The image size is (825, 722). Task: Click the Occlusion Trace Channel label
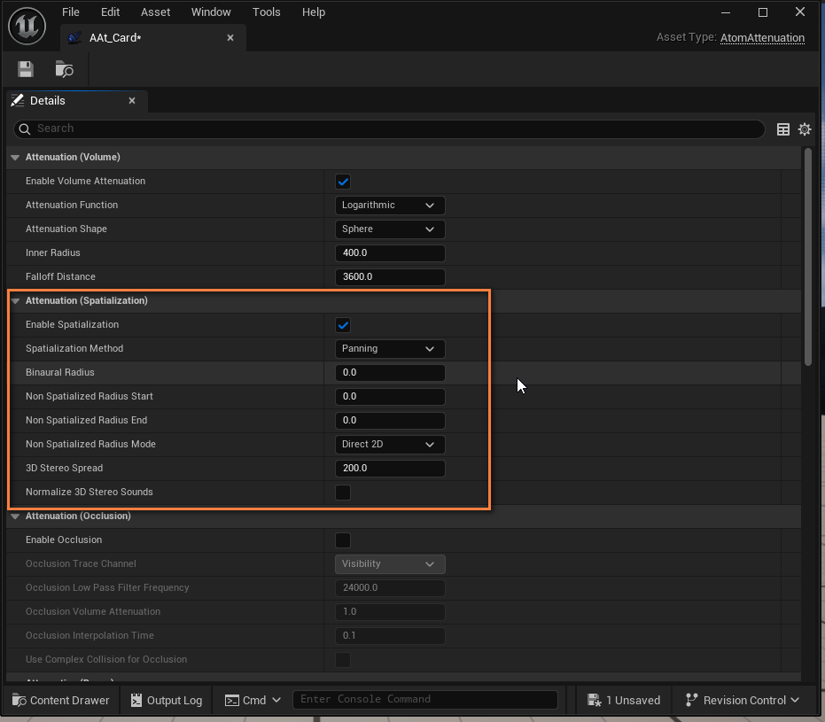[x=81, y=563]
